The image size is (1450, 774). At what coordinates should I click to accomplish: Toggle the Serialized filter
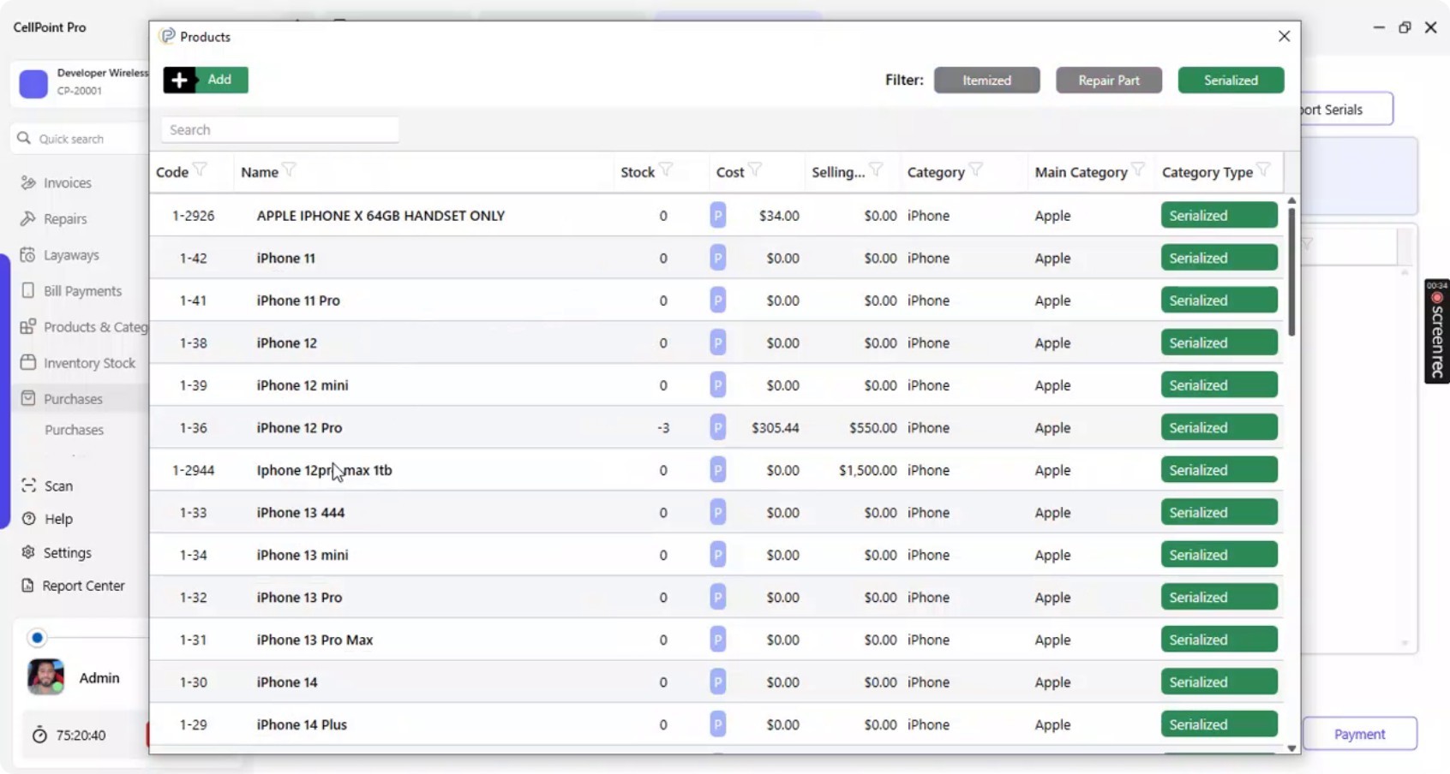coord(1231,80)
